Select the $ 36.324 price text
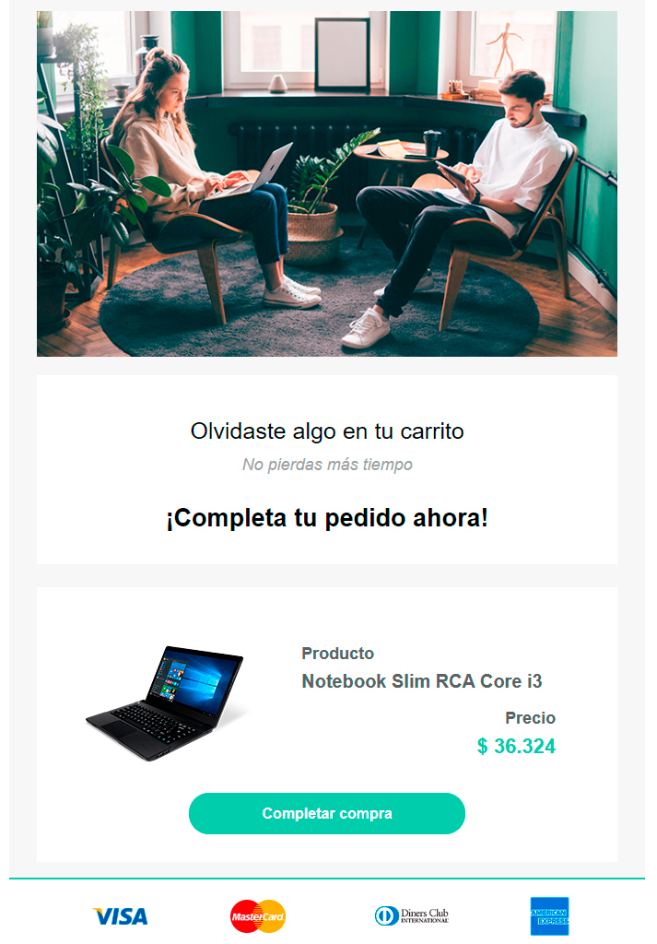The height and width of the screenshot is (944, 657). click(x=516, y=746)
